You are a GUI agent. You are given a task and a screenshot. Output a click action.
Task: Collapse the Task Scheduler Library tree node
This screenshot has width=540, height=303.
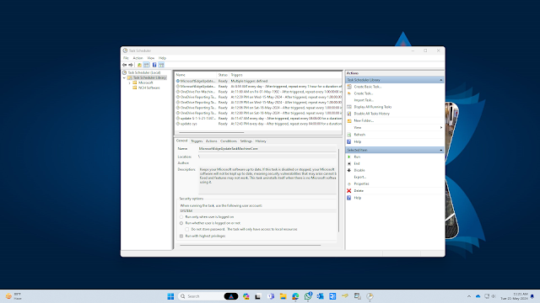[x=124, y=78]
